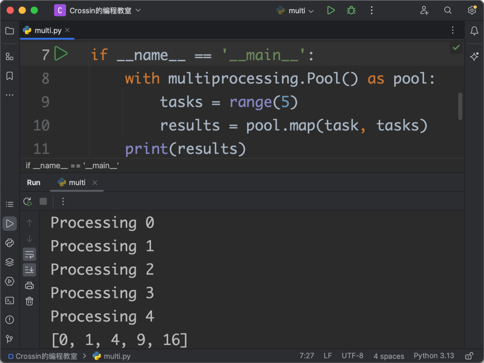The height and width of the screenshot is (363, 484).
Task: Click the 7:27 cursor position indicator
Action: 307,356
